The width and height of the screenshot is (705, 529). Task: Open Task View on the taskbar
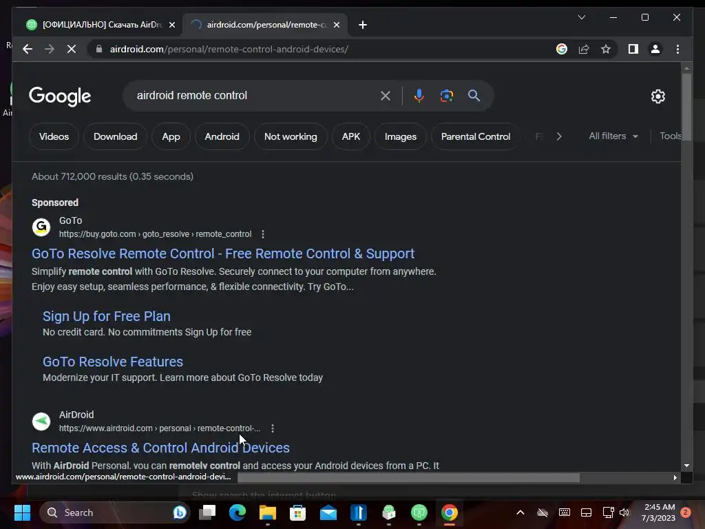point(208,512)
